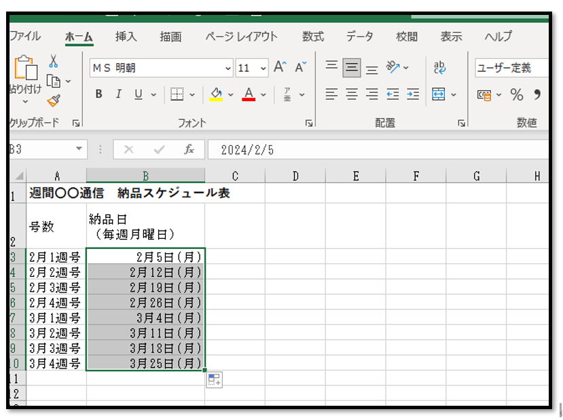Viewport: 563px width, 420px height.
Task: Open the Name Box dropdown
Action: (x=79, y=149)
